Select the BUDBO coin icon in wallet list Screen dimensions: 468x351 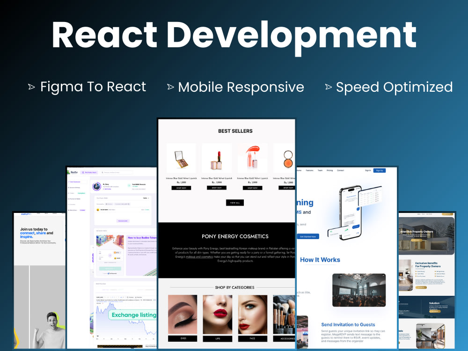(98, 210)
